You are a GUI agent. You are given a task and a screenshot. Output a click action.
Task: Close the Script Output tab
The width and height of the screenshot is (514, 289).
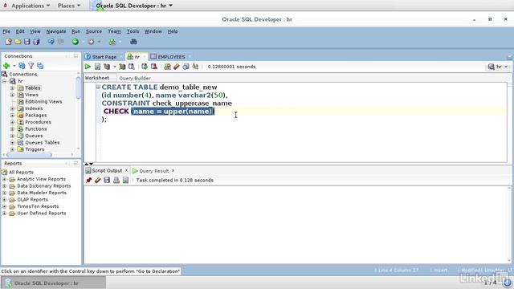127,170
